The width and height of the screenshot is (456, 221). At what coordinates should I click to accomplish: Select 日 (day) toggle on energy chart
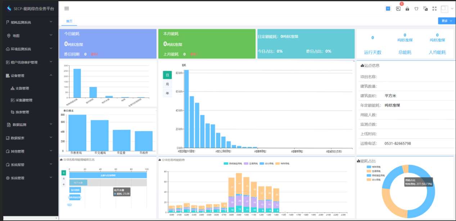click(x=167, y=75)
